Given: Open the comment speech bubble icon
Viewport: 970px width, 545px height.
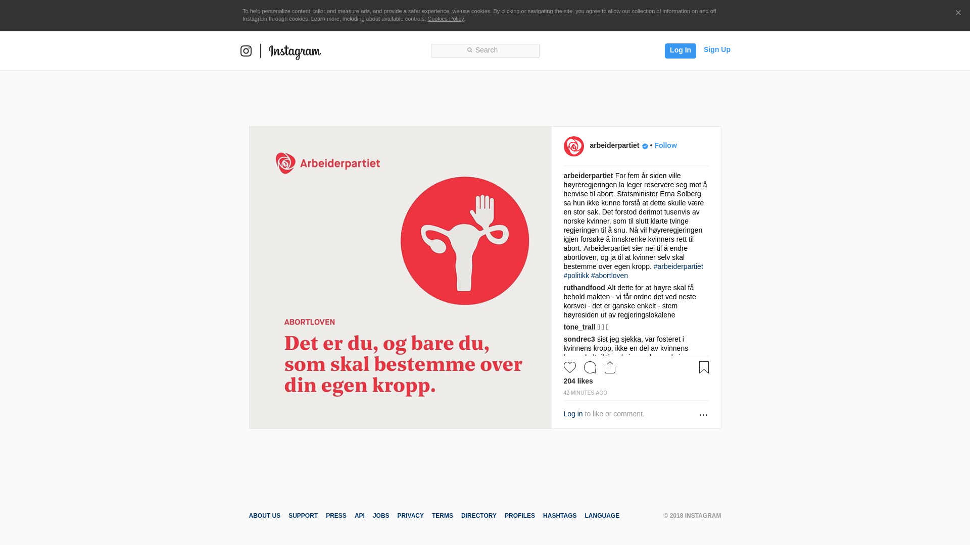Looking at the screenshot, I should click(590, 367).
